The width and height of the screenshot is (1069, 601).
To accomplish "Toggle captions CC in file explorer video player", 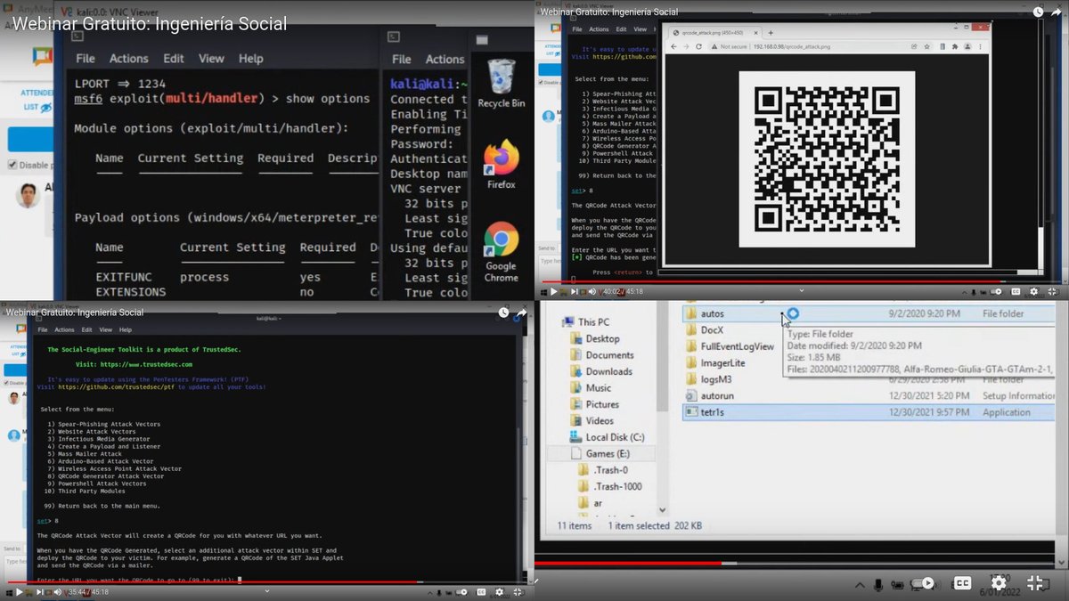I will tap(962, 583).
